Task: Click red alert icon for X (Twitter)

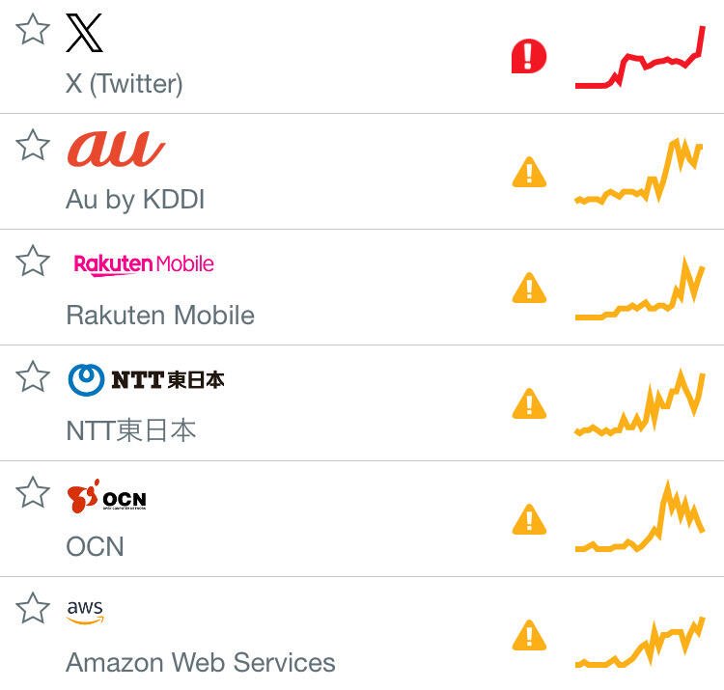Action: point(529,56)
